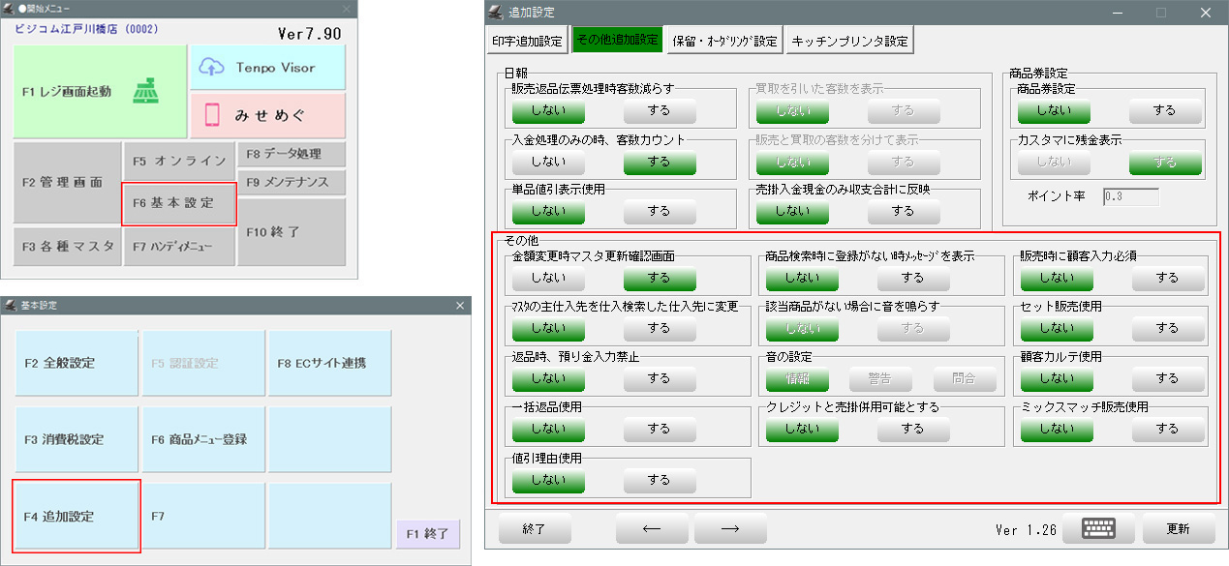Enable する for 販売返品伝票処理時客数減らす
The width and height of the screenshot is (1229, 566).
pyautogui.click(x=660, y=109)
